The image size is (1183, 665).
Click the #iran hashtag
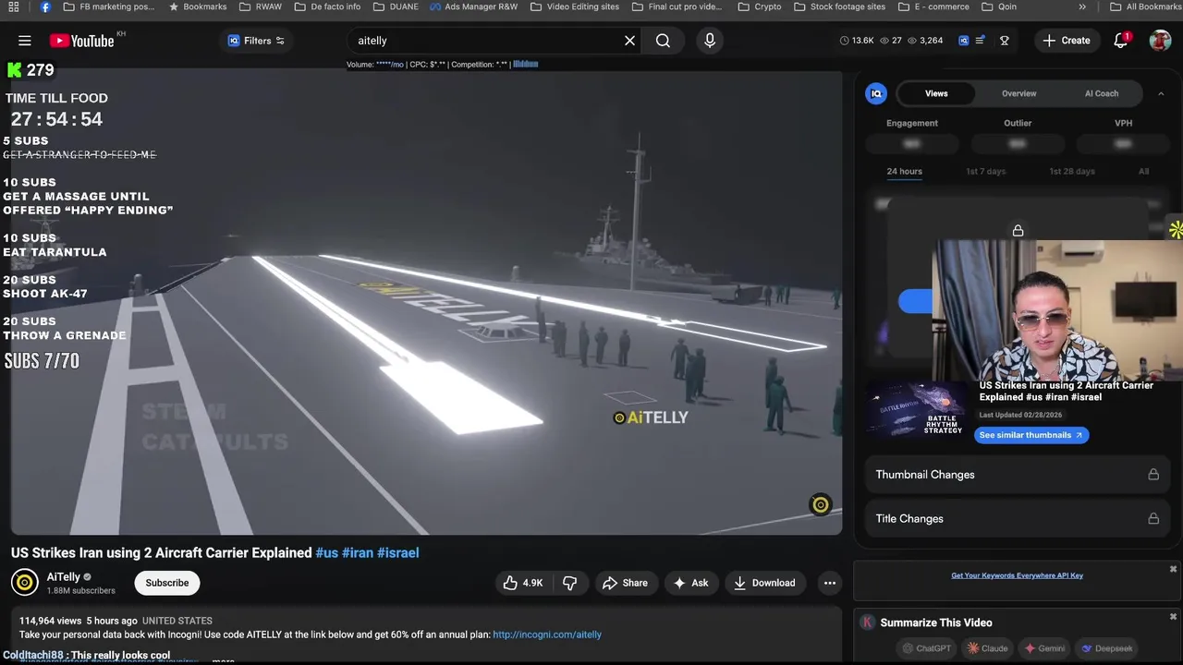pyautogui.click(x=358, y=553)
